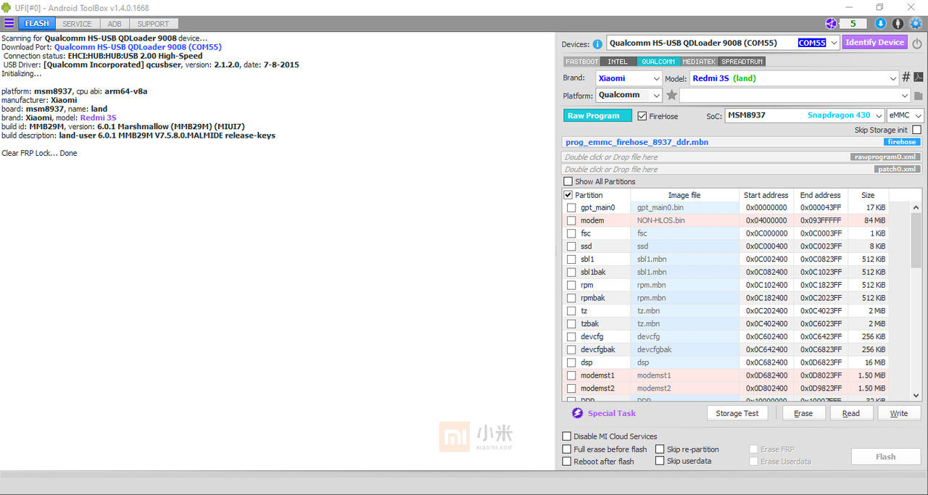Click the Storage Test button
Viewport: 928px width, 495px height.
(737, 413)
